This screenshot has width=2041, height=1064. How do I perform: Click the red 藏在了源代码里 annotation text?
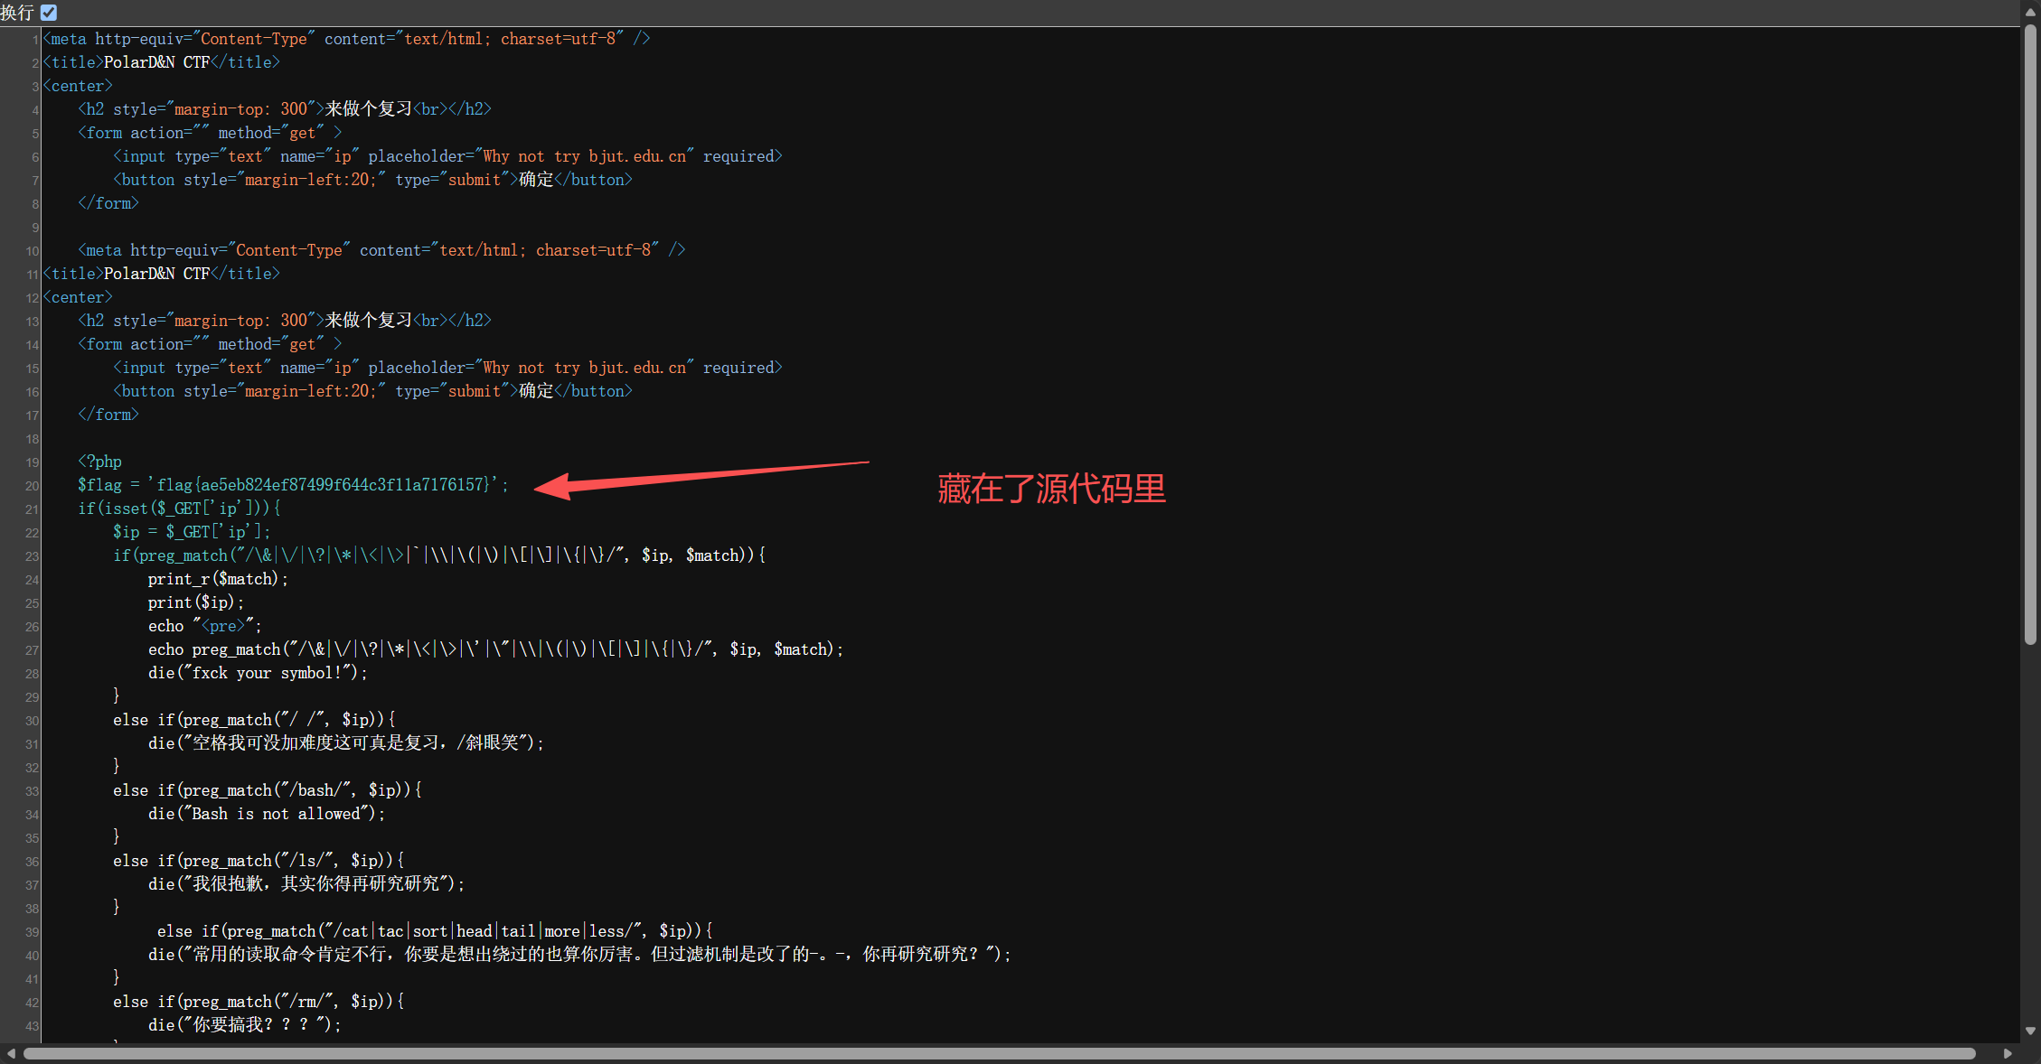(x=1051, y=489)
